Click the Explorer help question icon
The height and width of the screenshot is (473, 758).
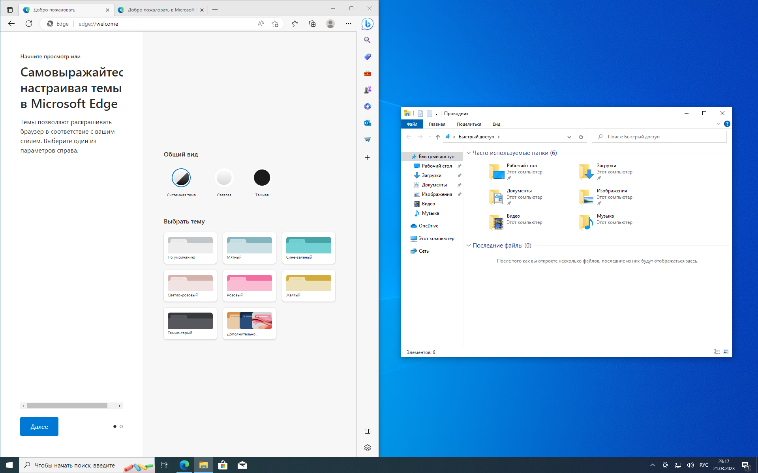727,124
